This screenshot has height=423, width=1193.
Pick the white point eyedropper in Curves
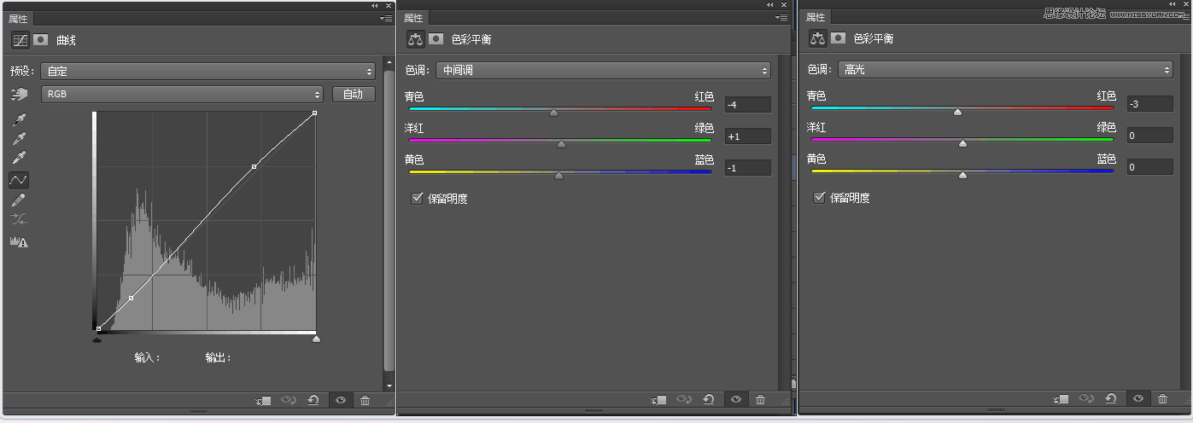click(19, 159)
